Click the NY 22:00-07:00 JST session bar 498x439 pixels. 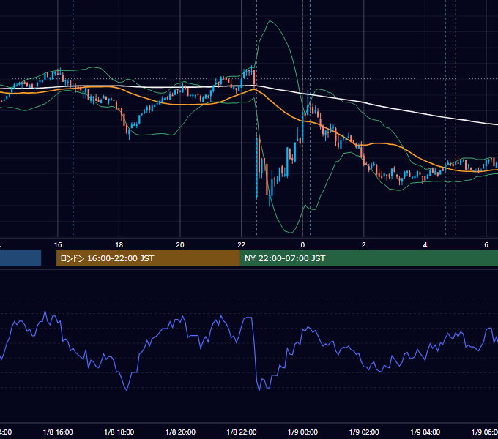[x=368, y=258]
